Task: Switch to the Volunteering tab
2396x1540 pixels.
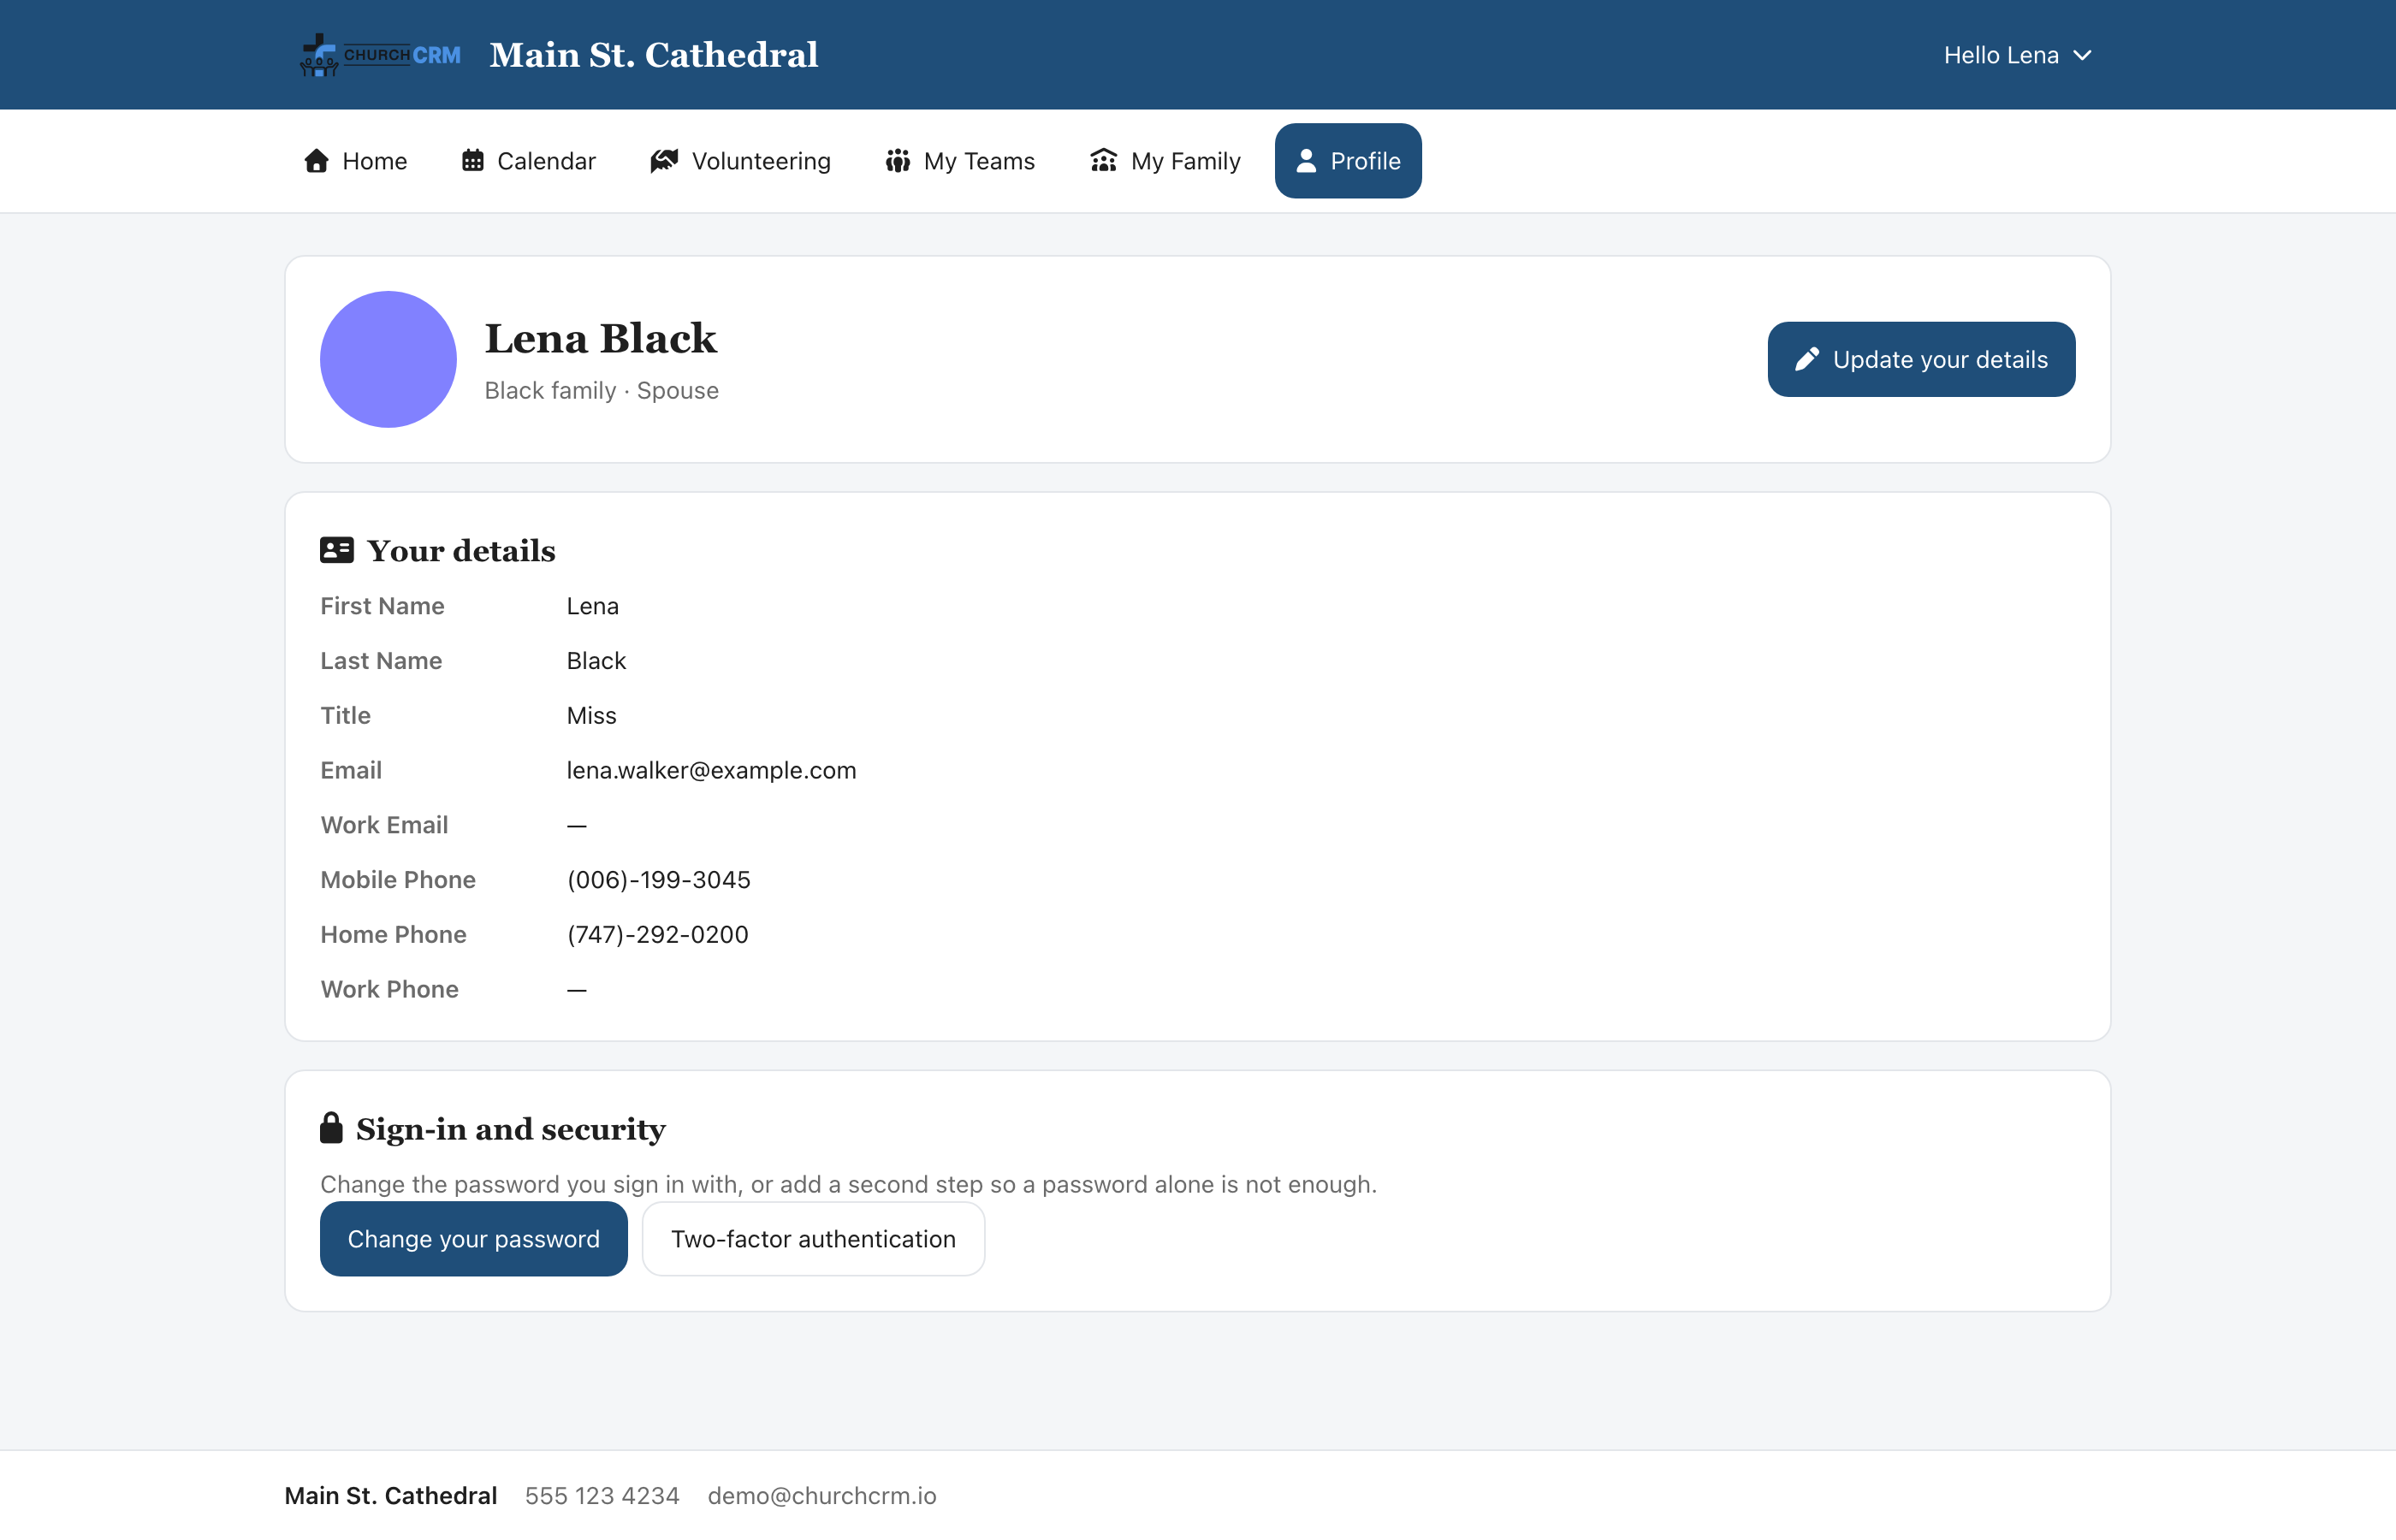Action: click(740, 161)
